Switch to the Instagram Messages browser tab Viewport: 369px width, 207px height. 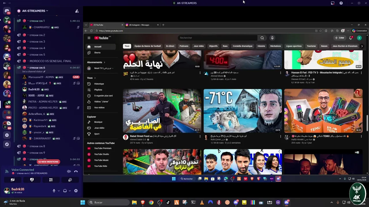pos(142,25)
